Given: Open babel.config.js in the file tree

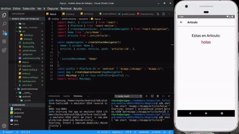Looking at the screenshot, I should 30,70.
